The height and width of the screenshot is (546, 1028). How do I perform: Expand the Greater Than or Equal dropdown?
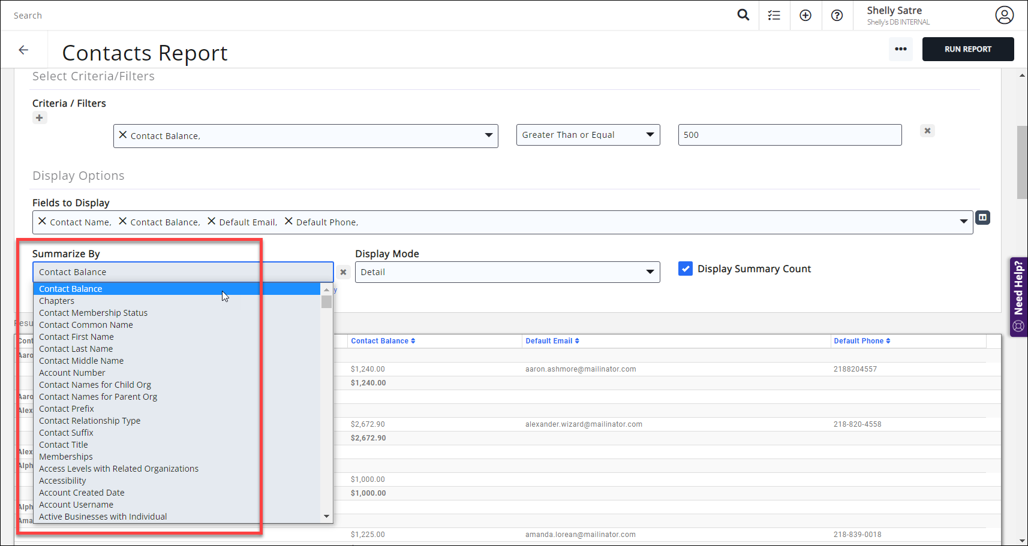[x=588, y=135]
